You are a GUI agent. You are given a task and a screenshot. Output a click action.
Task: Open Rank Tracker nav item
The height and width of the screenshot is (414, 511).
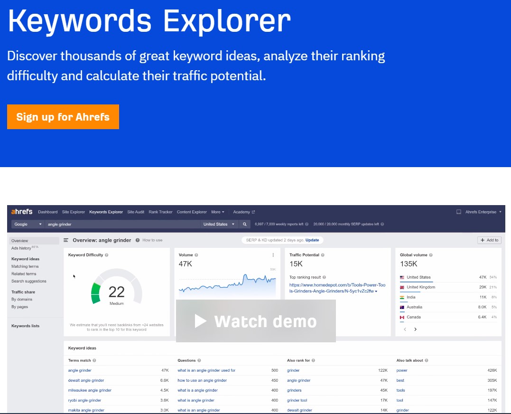tap(160, 212)
